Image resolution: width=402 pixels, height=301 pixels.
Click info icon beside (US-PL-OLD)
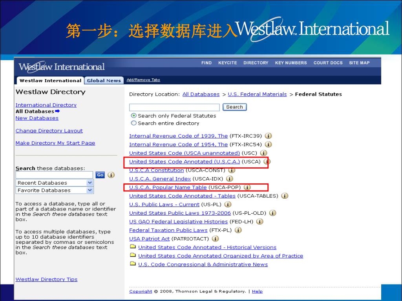pos(272,213)
